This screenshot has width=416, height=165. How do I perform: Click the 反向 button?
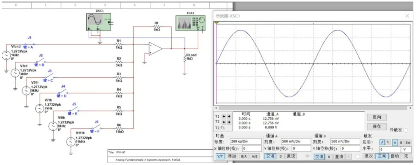pos(376,117)
